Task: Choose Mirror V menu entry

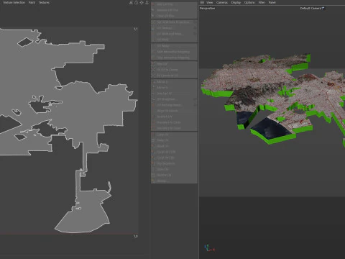Action: coord(174,88)
